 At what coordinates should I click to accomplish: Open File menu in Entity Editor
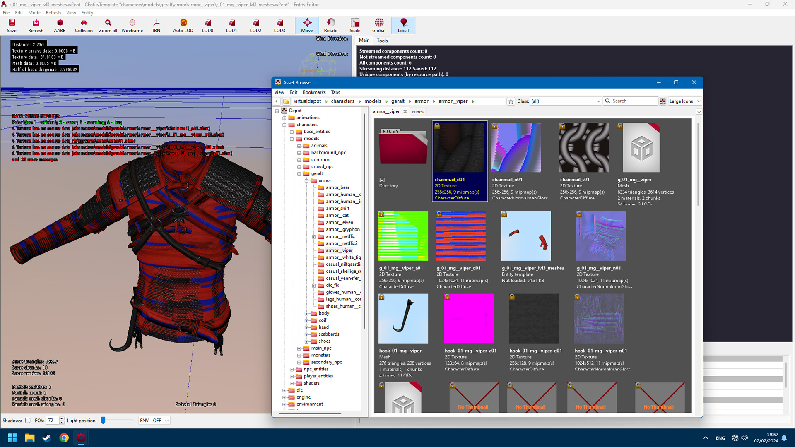(x=6, y=13)
